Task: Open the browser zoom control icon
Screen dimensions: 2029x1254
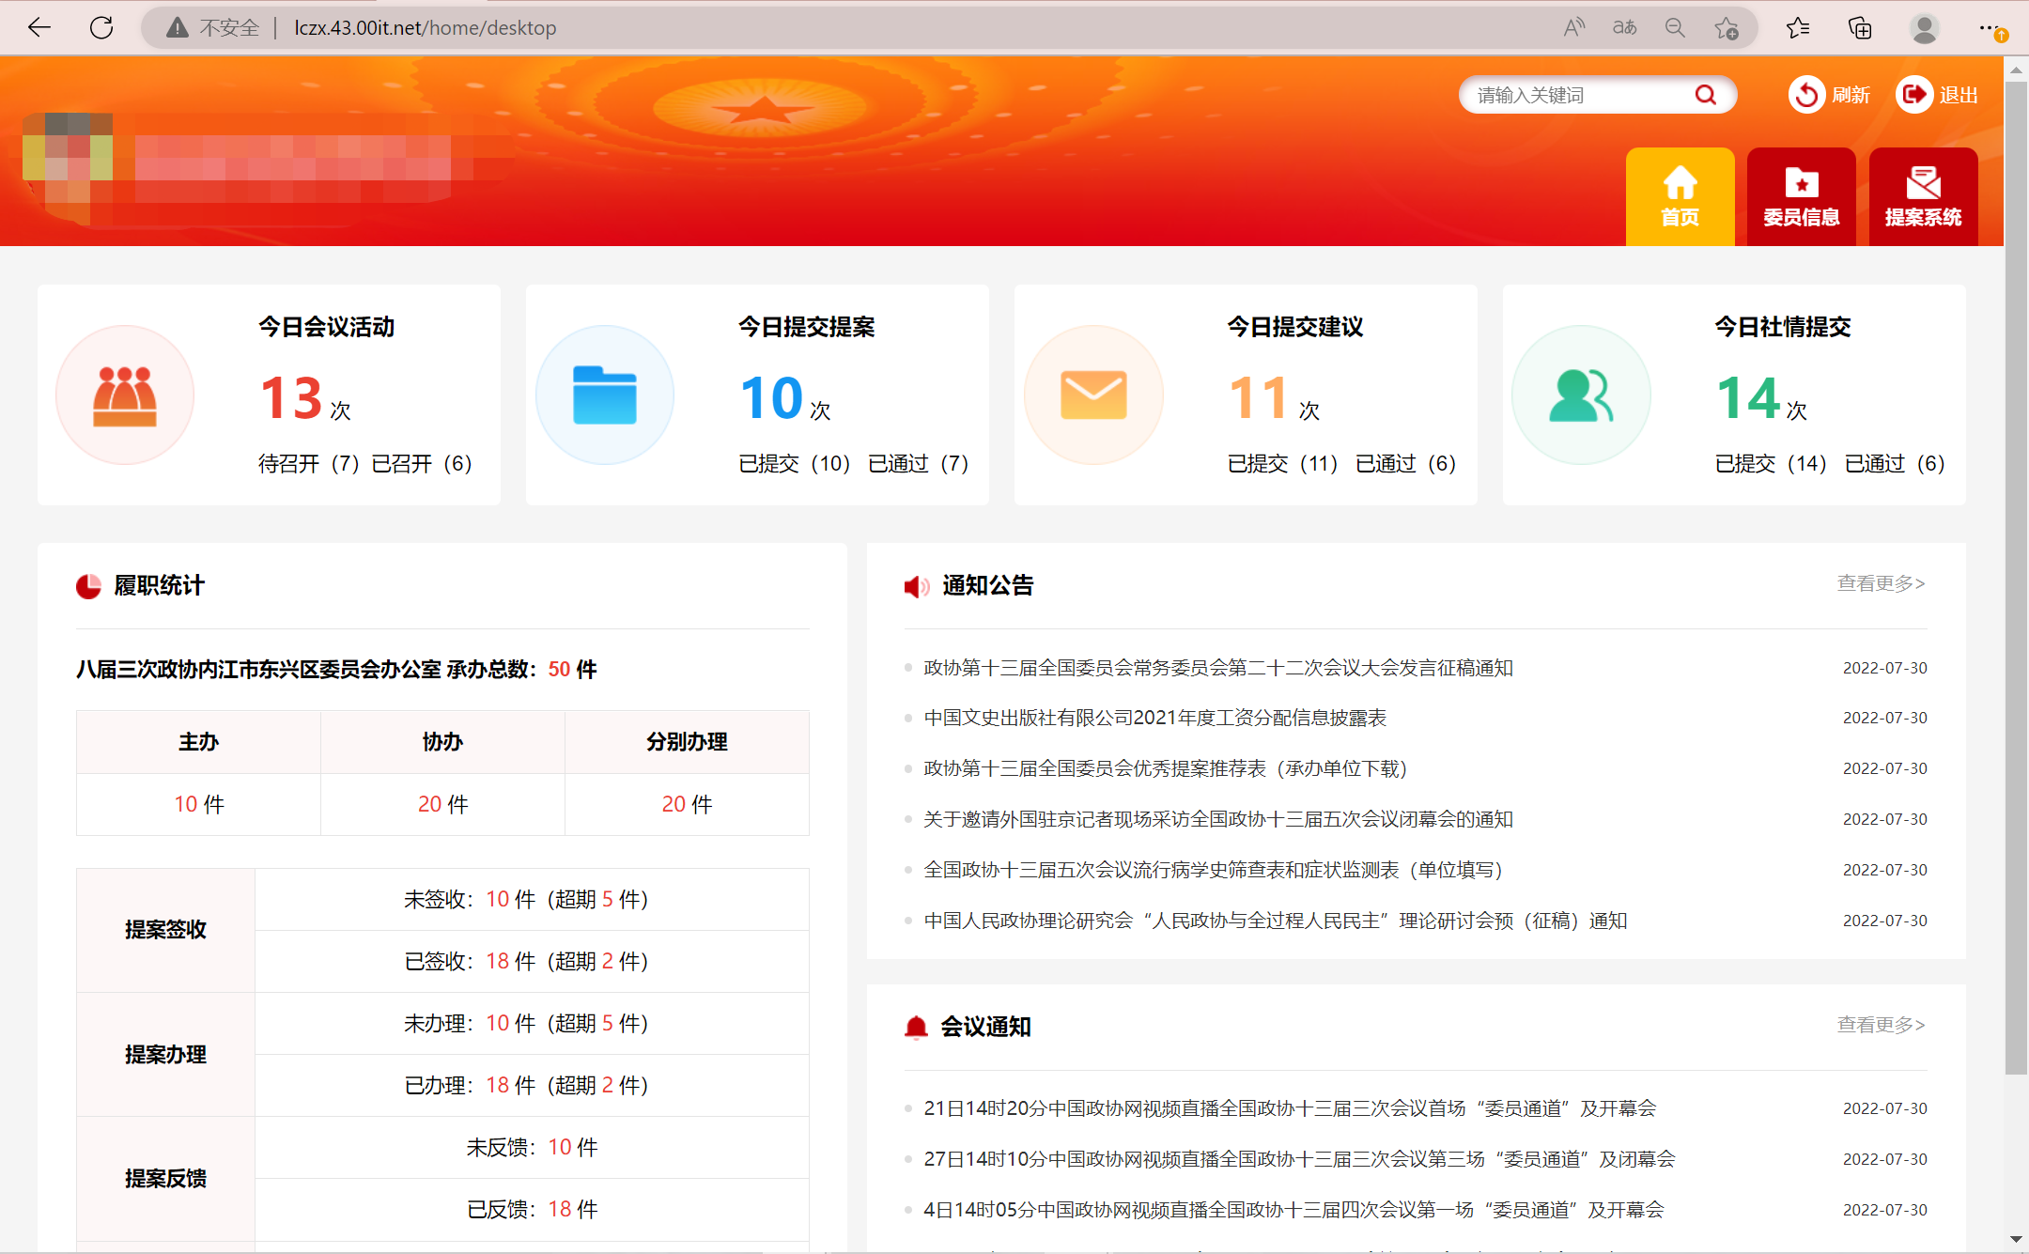Action: pyautogui.click(x=1675, y=28)
